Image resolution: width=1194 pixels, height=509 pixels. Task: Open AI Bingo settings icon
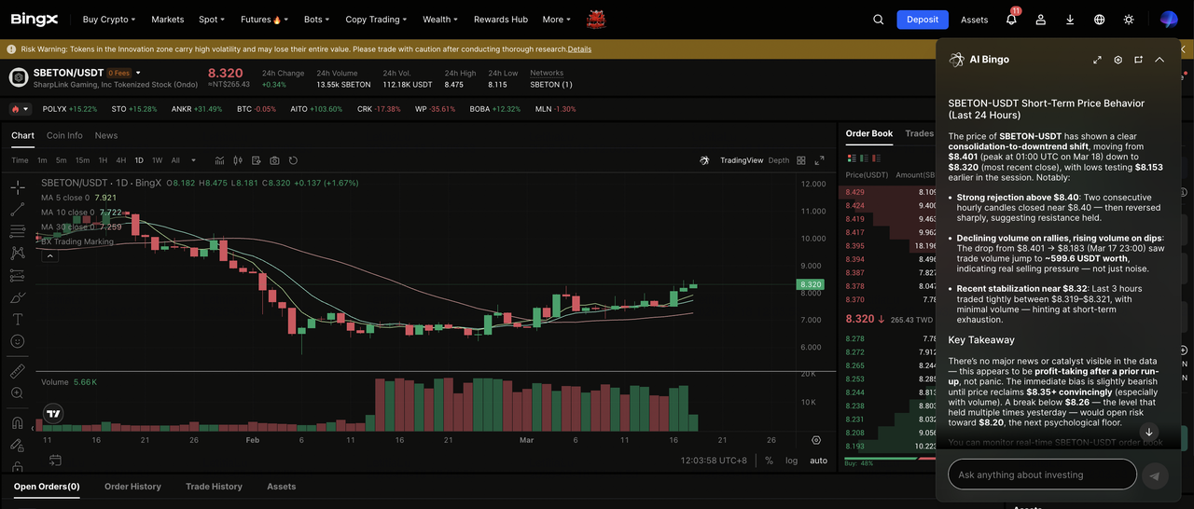tap(1118, 60)
